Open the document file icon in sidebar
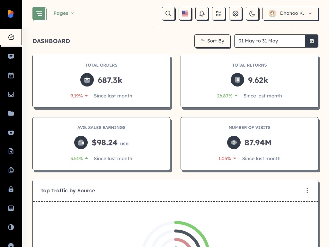Viewport: 329px width, 247px height. [x=11, y=151]
